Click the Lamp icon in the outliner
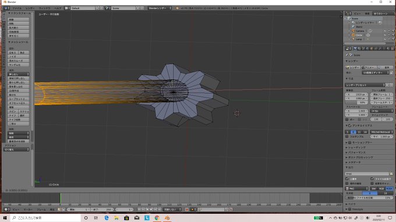Image resolution: width=396 pixels, height=222 pixels. point(353,39)
